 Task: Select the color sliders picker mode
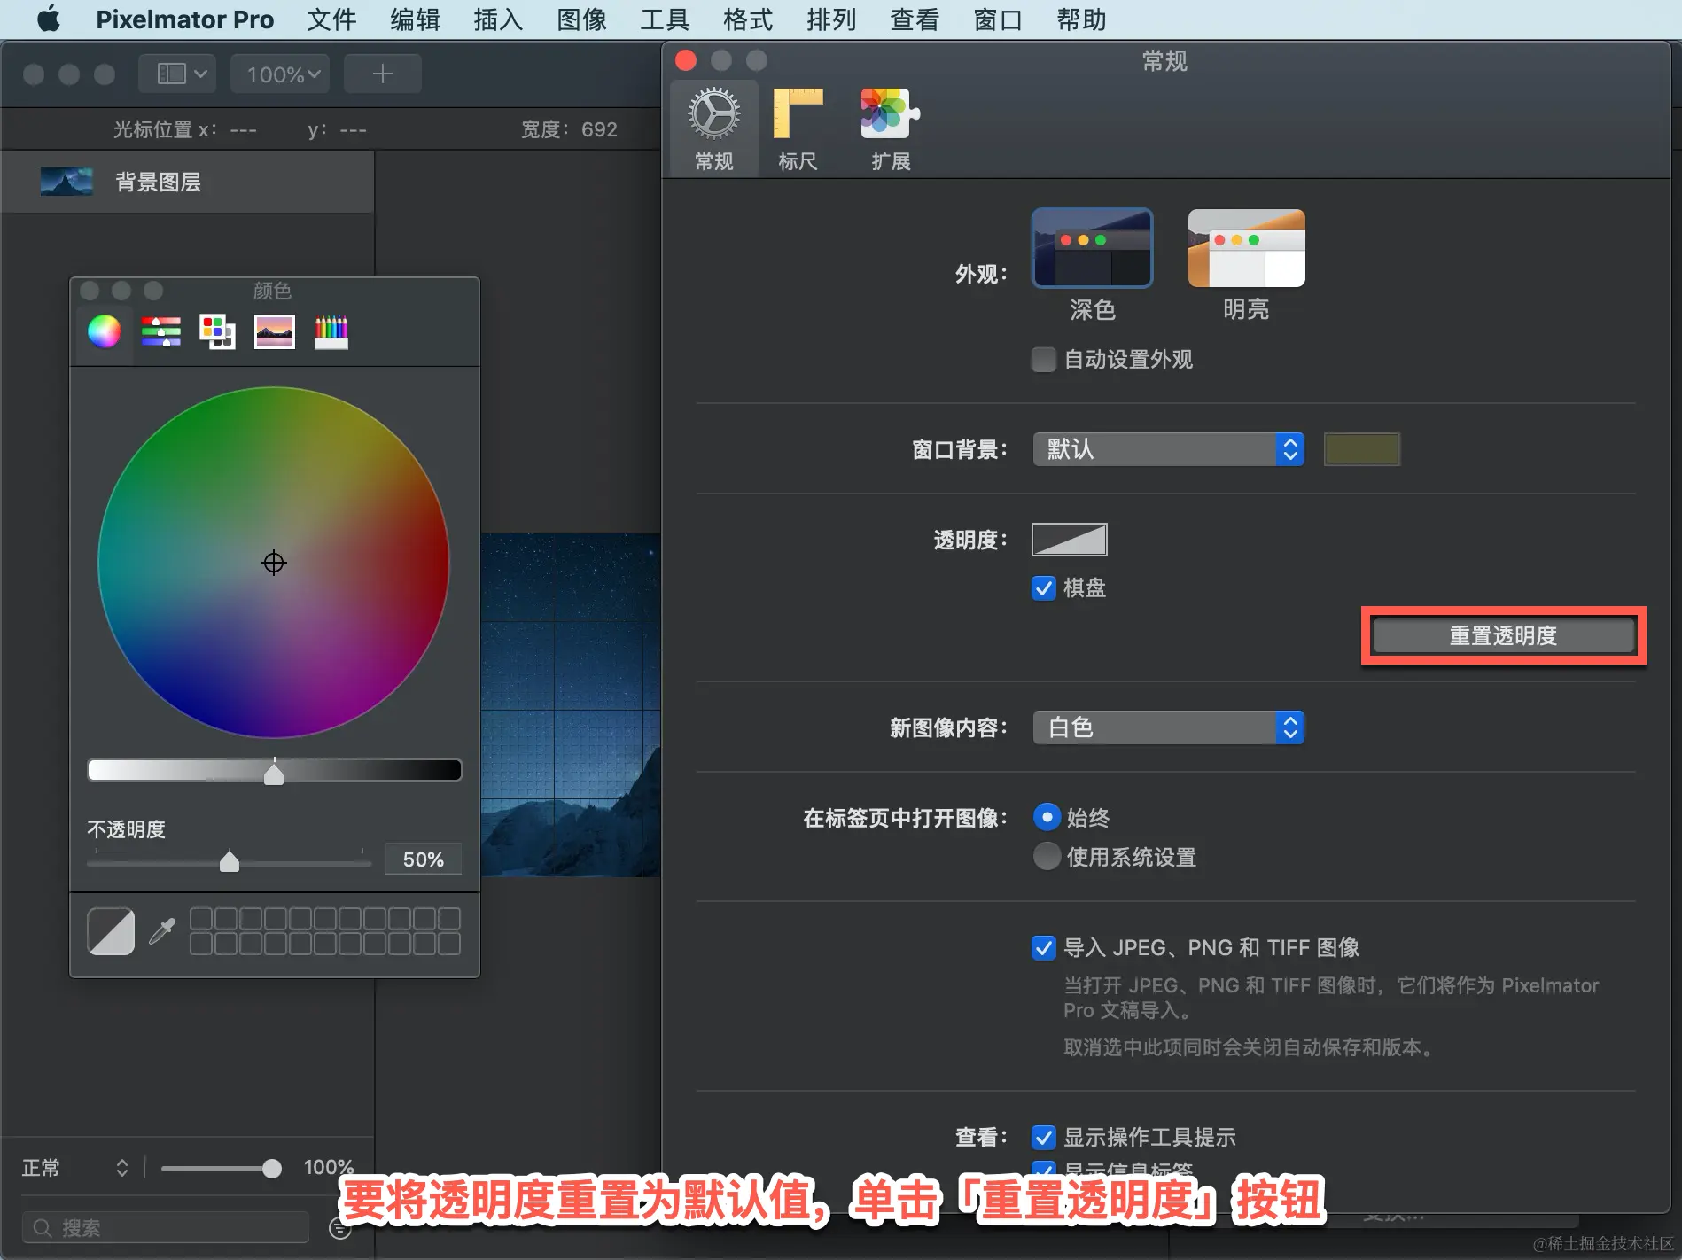pyautogui.click(x=161, y=332)
